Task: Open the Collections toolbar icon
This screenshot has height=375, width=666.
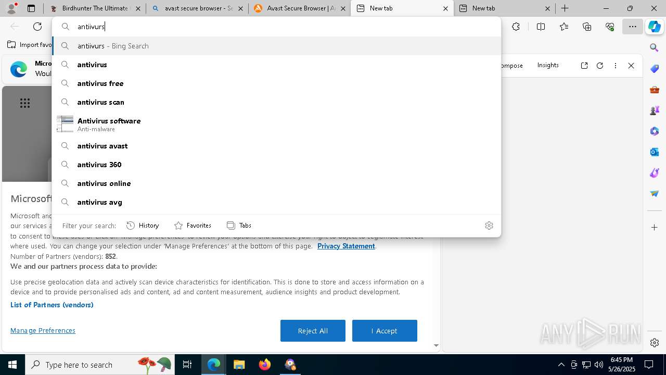Action: [x=587, y=27]
